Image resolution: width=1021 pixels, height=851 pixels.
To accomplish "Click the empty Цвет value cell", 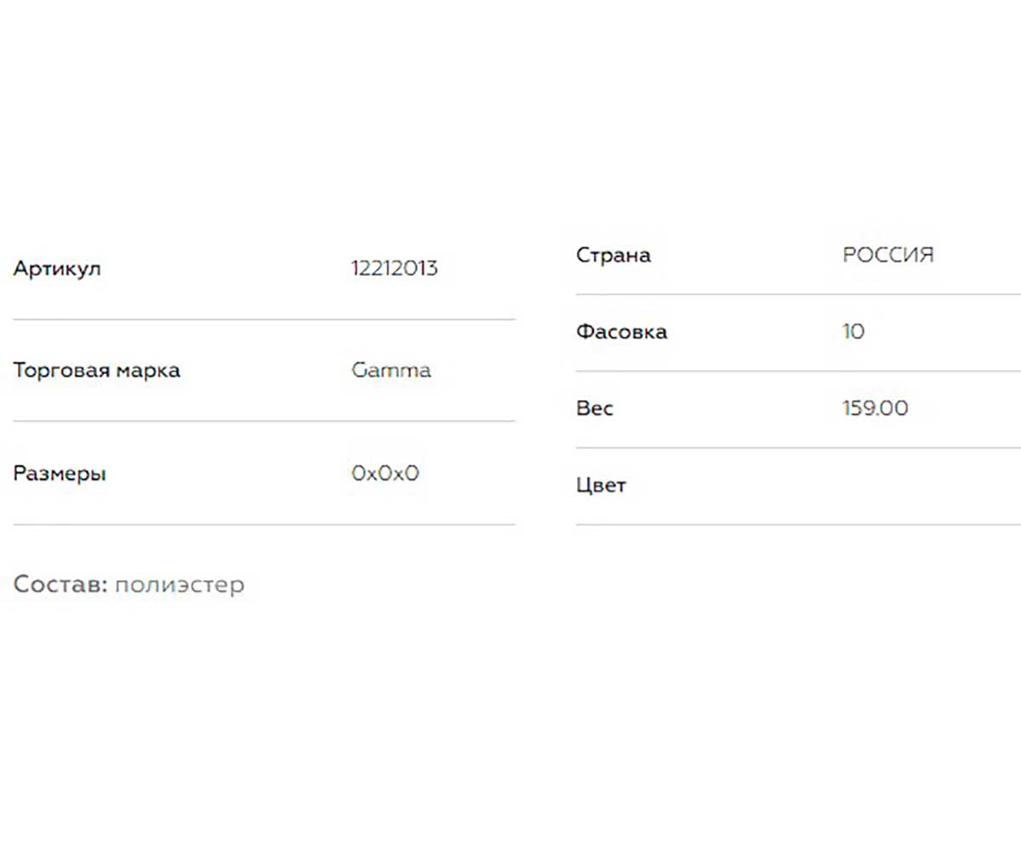I will (x=932, y=486).
